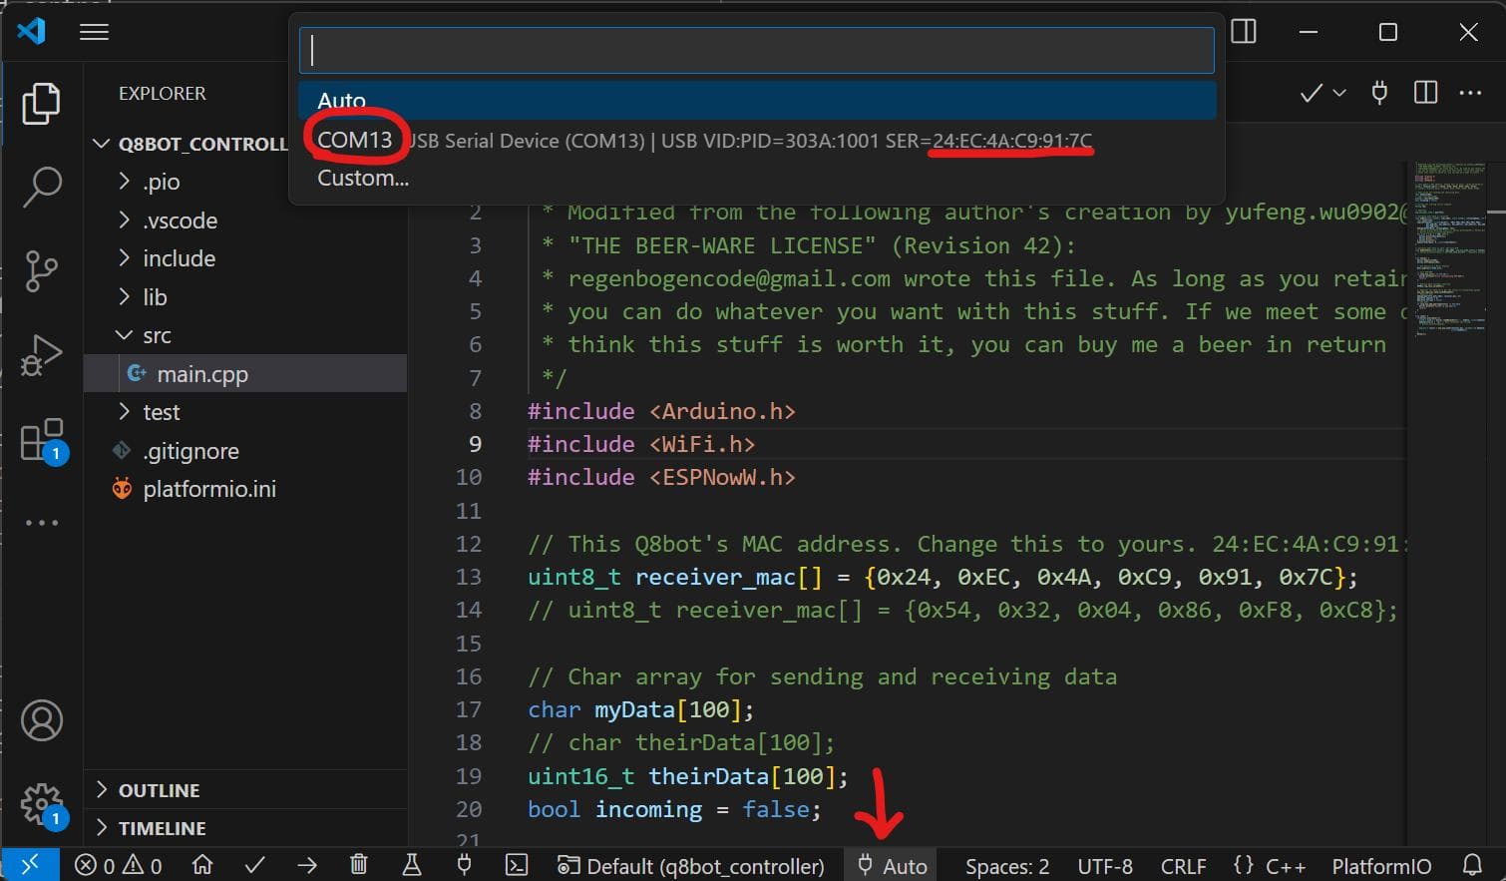Viewport: 1506px width, 881px height.
Task: Select Auto in the port picker list
Action: point(757,101)
